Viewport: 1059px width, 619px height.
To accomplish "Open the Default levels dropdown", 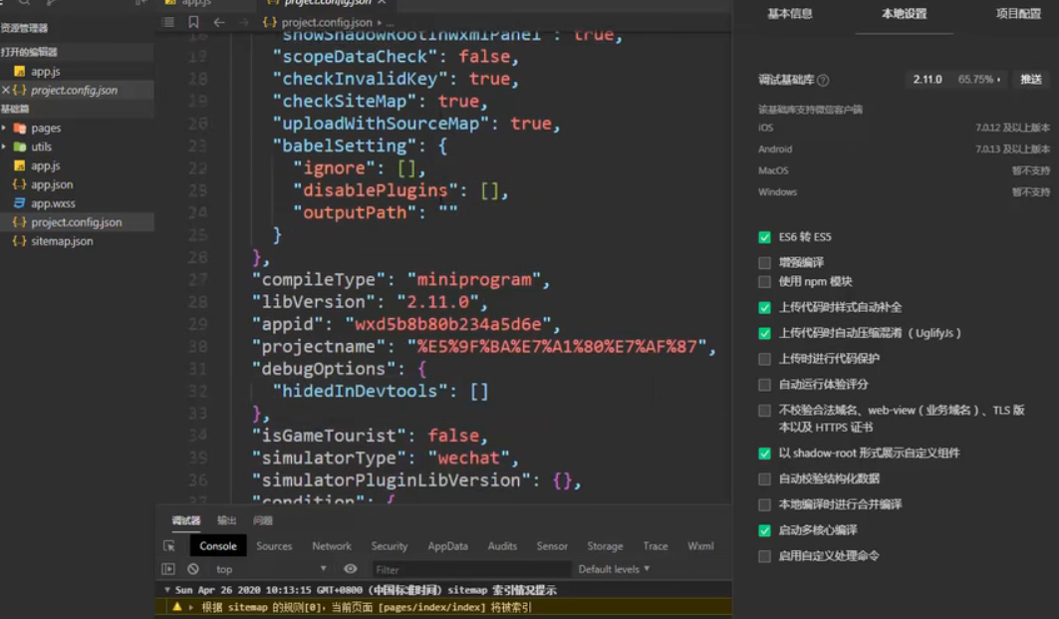I will (x=614, y=569).
